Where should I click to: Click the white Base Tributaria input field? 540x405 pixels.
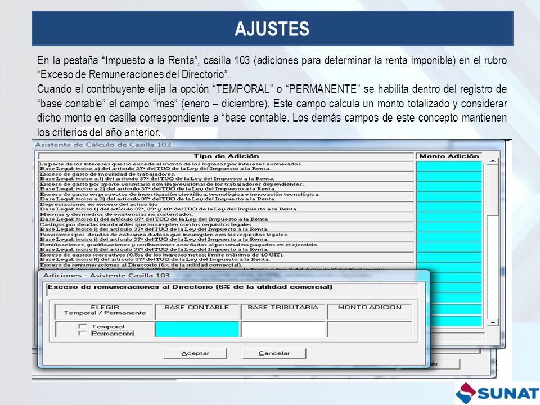point(283,329)
